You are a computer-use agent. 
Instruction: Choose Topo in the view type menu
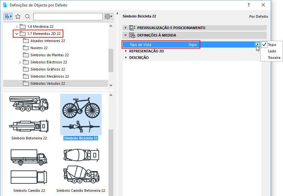point(272,45)
